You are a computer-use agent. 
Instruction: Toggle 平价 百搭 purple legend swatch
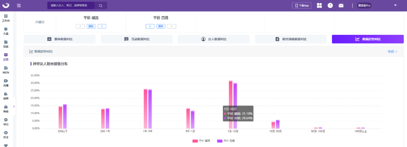click(x=220, y=141)
